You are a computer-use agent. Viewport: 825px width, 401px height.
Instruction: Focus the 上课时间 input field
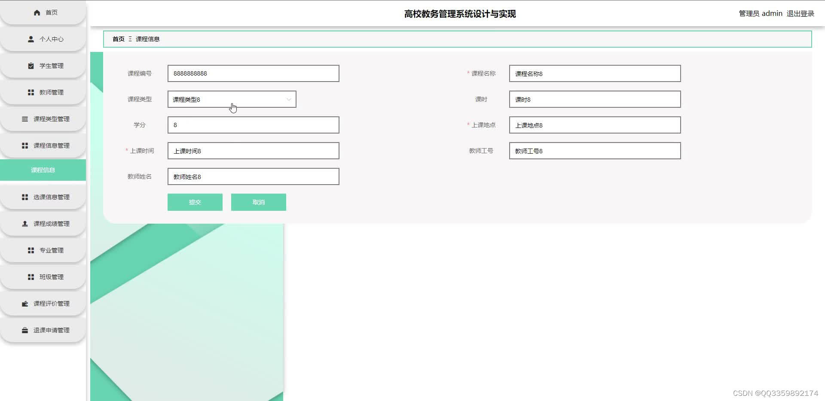point(254,151)
